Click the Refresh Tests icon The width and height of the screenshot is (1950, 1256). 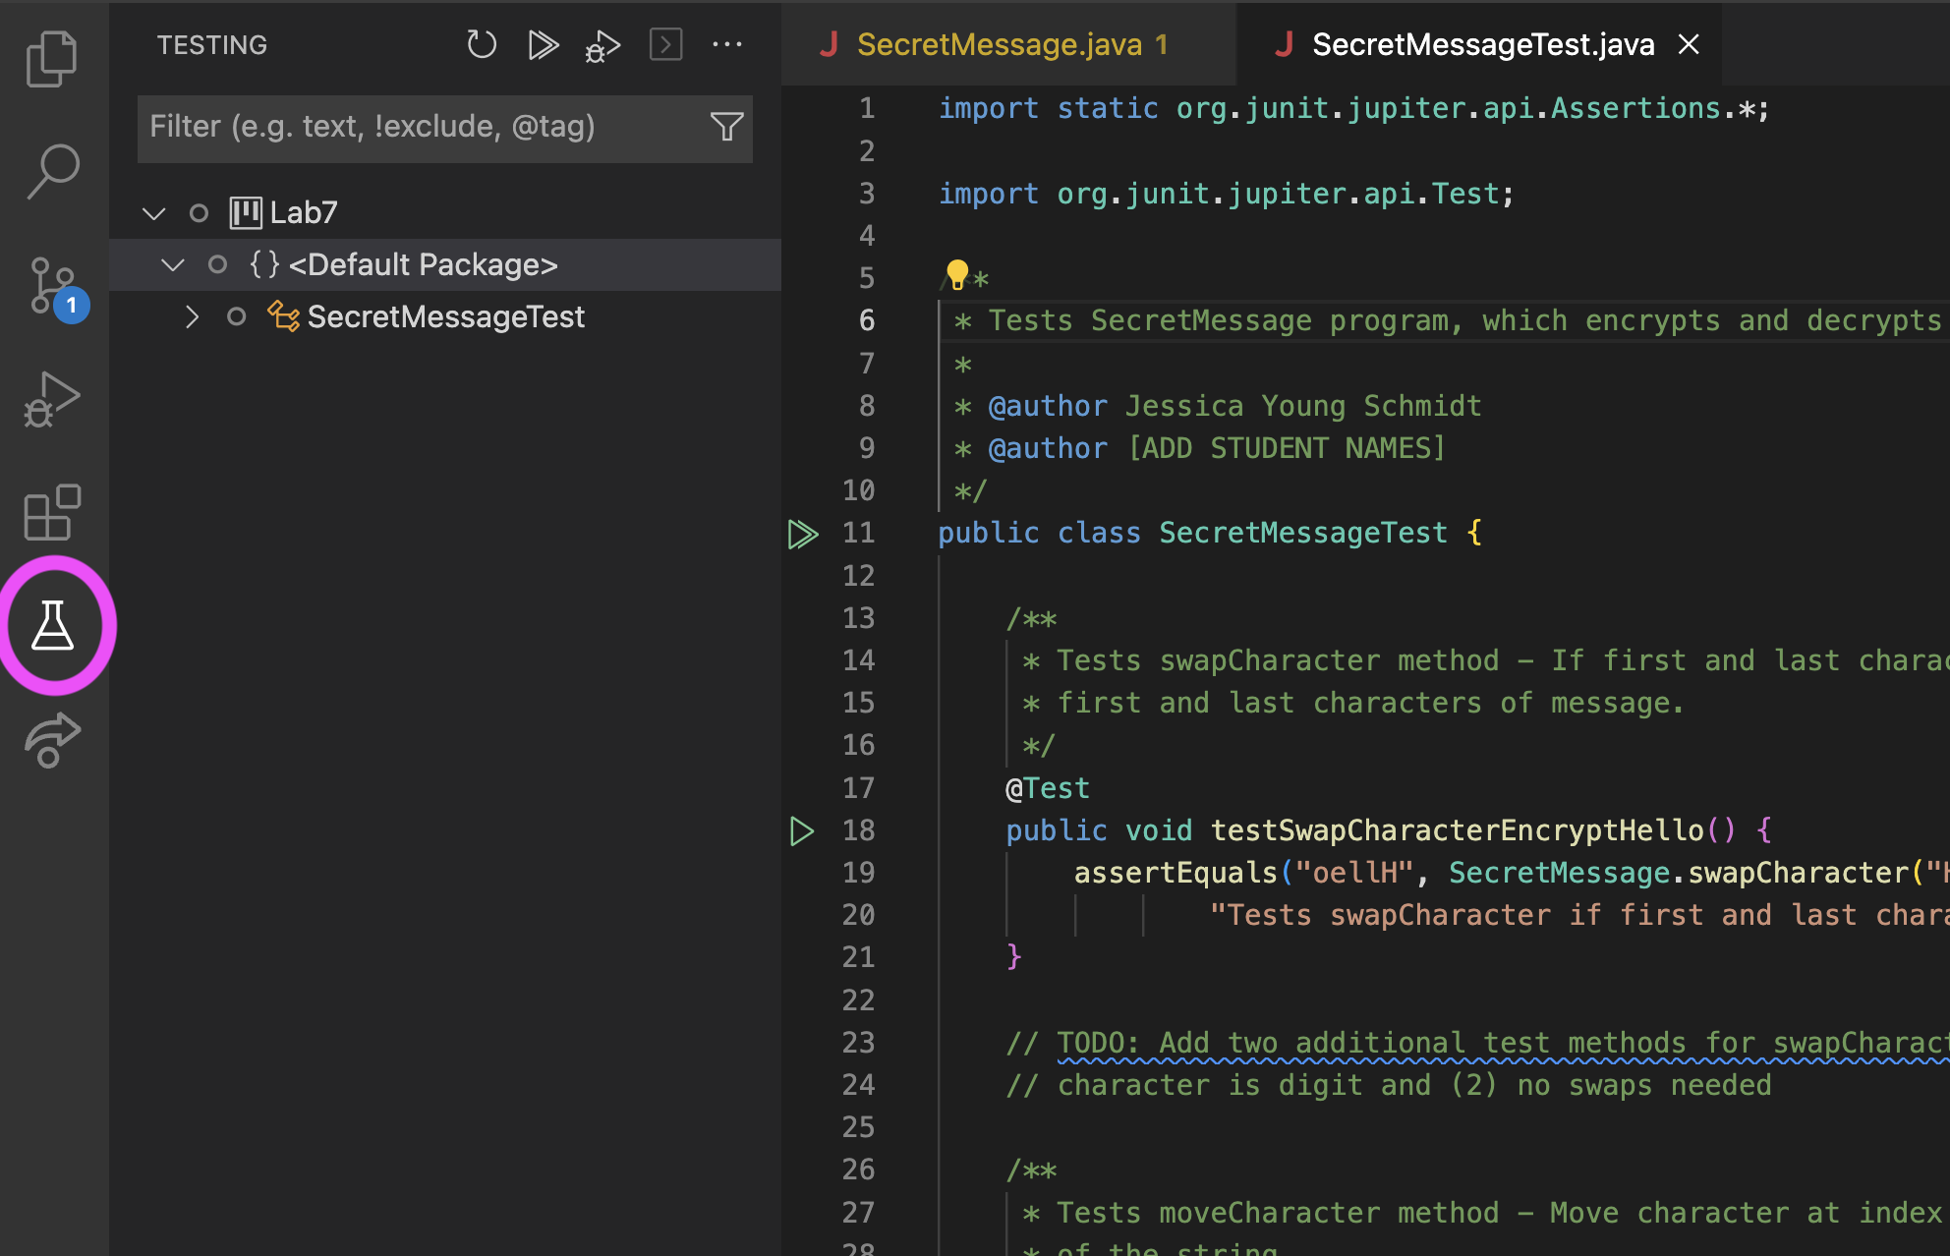pyautogui.click(x=481, y=44)
